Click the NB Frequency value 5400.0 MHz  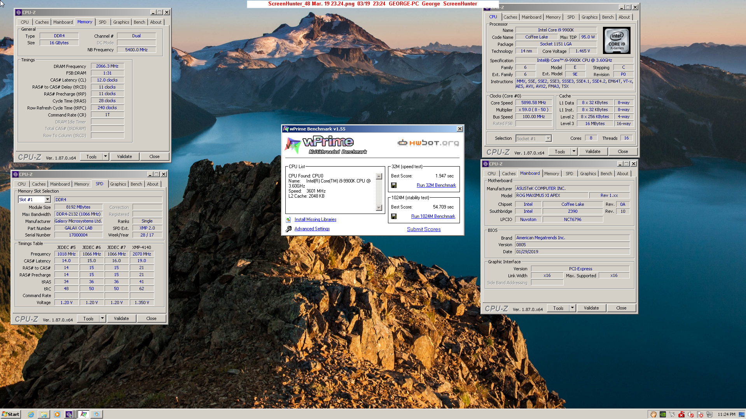point(136,50)
